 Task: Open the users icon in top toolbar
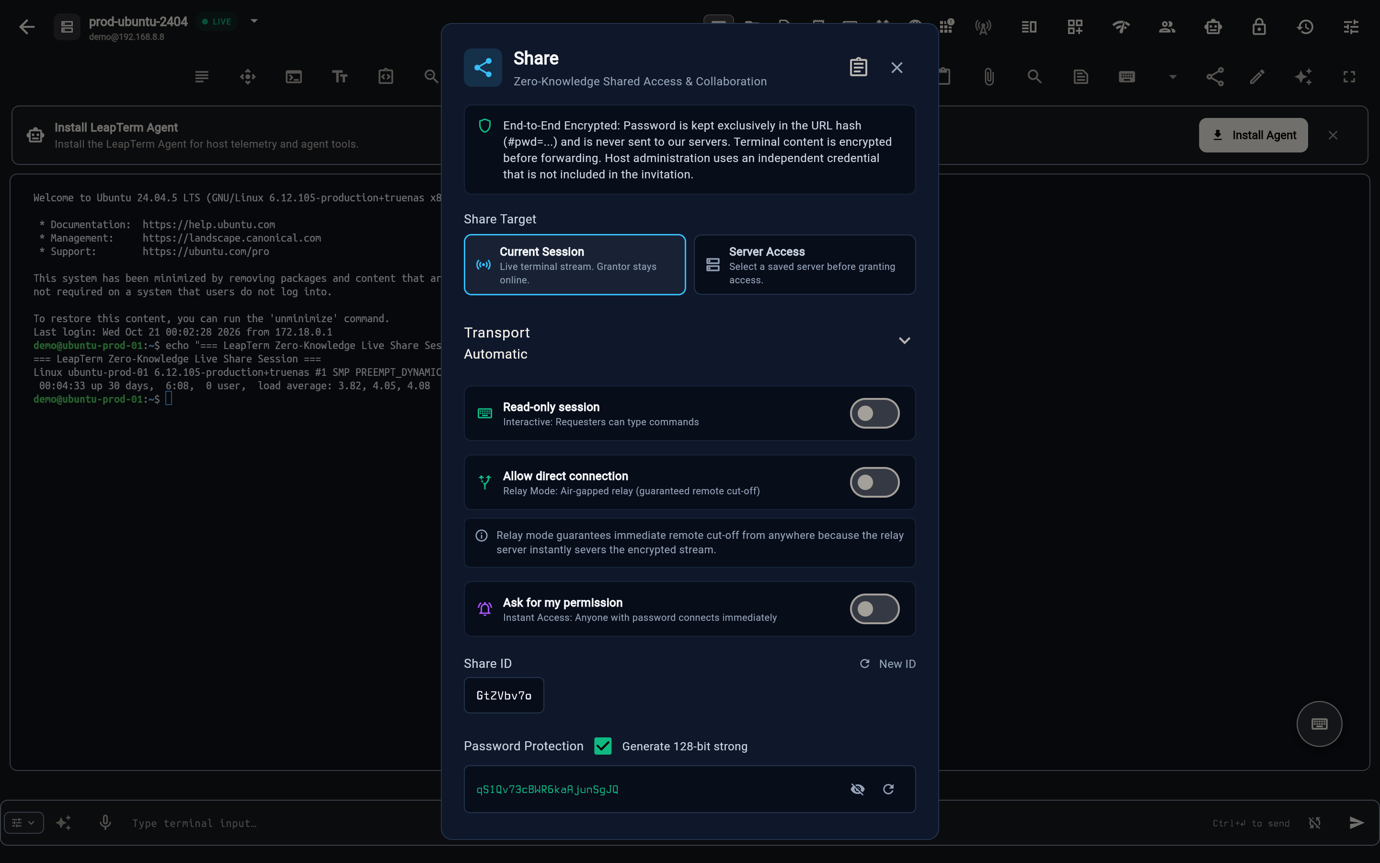point(1167,27)
